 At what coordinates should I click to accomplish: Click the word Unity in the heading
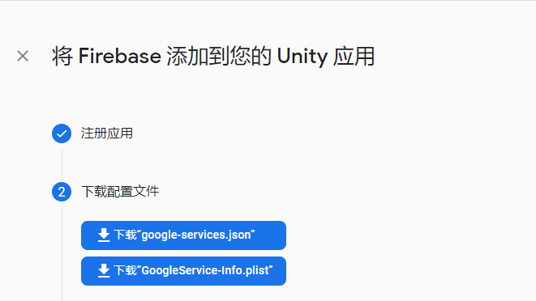click(x=302, y=57)
